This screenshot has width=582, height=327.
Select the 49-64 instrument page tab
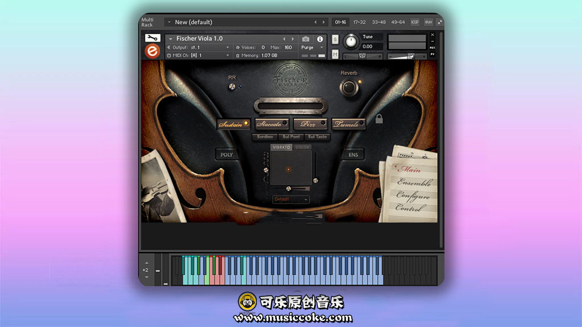tap(398, 22)
